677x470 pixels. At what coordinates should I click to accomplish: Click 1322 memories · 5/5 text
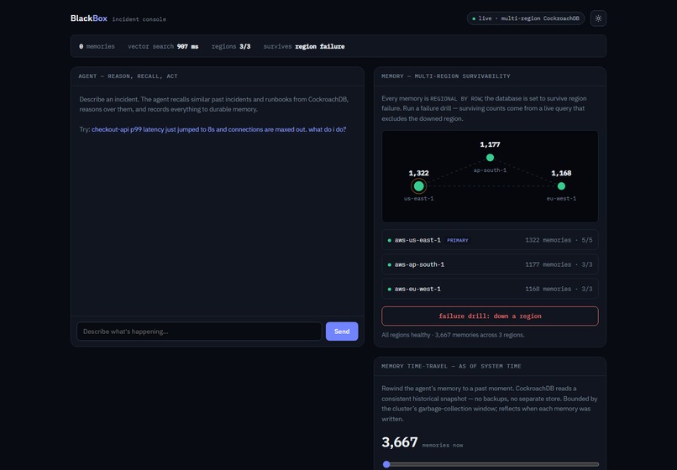pyautogui.click(x=559, y=240)
